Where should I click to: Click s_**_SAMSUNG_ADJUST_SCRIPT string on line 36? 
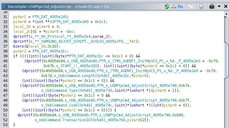click(77, 41)
